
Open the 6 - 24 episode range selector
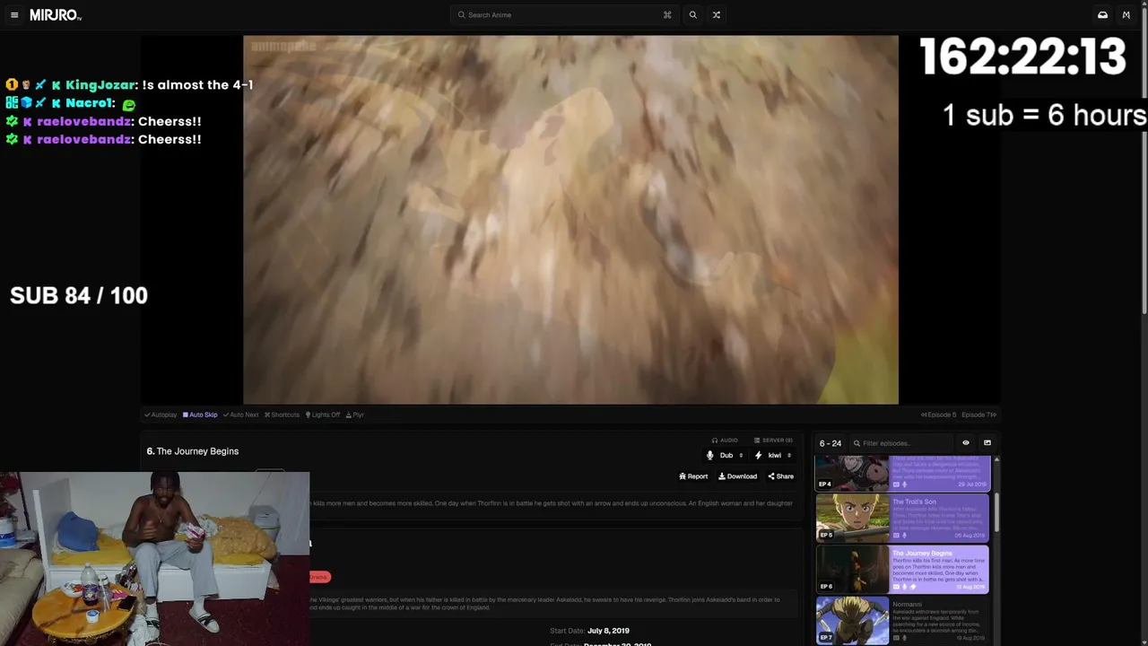point(831,443)
